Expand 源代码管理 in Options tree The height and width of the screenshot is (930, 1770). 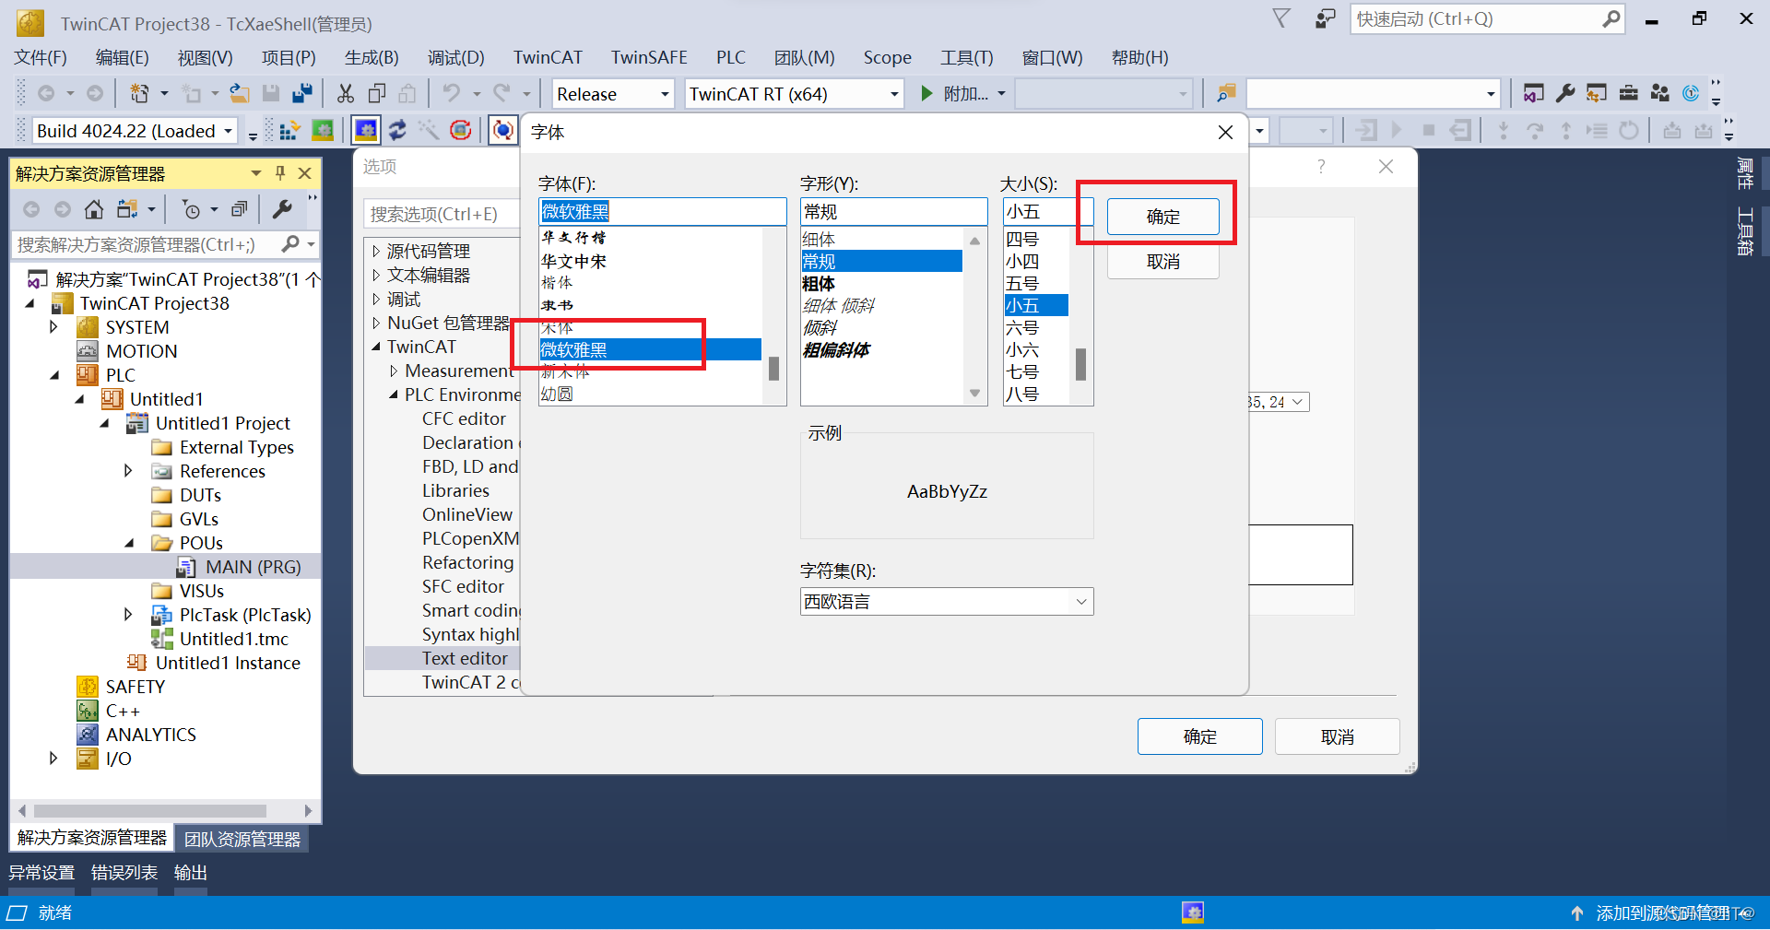pyautogui.click(x=376, y=251)
